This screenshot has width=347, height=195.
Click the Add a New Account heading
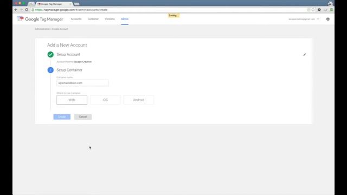tap(67, 45)
